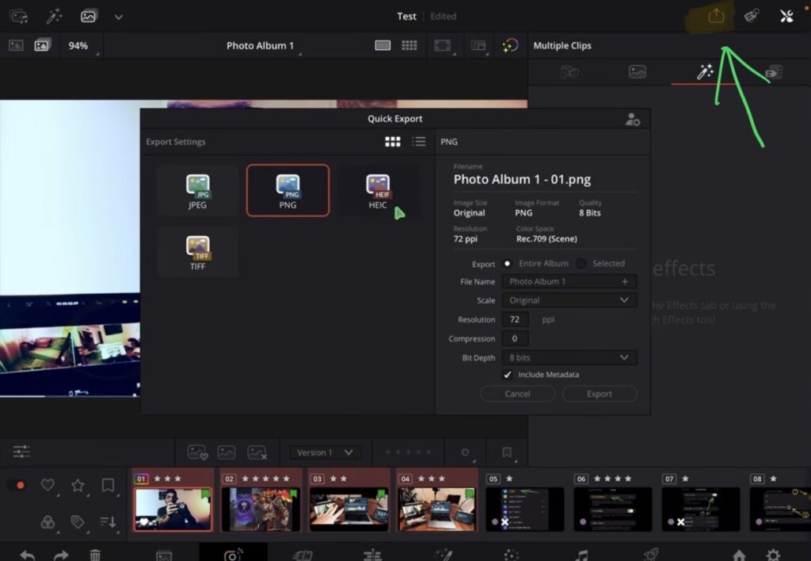The width and height of the screenshot is (811, 561).
Task: Click the undo arrow in bottom bar
Action: point(28,555)
